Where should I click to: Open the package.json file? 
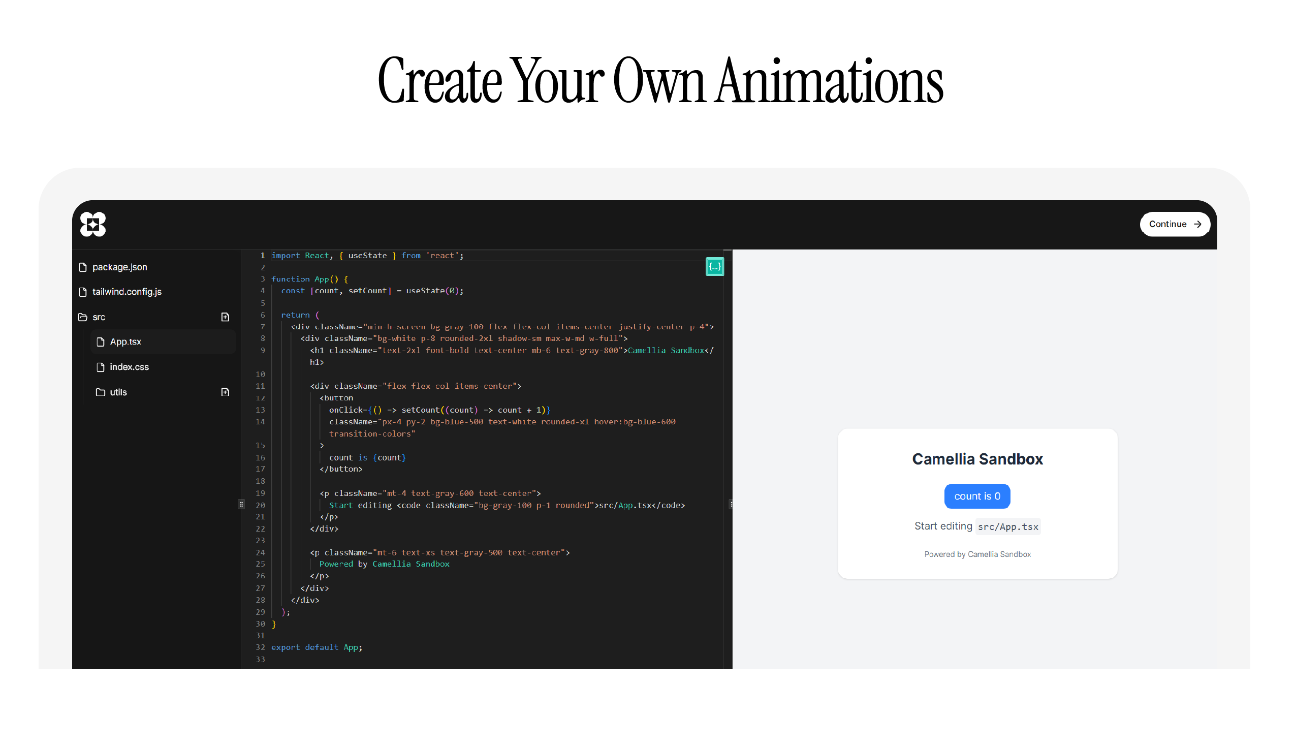point(120,267)
